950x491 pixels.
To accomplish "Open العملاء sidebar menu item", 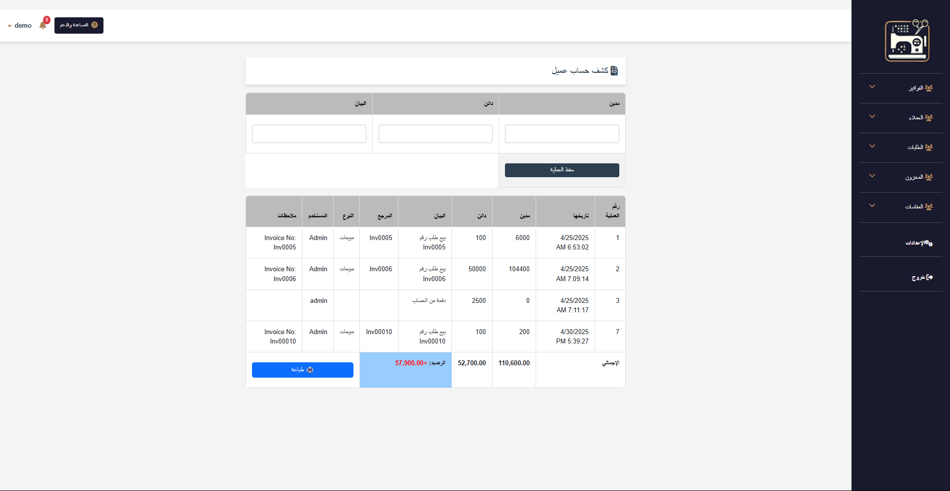I will coord(901,118).
